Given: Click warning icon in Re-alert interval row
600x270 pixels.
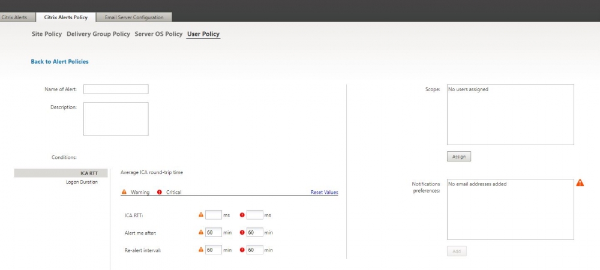Looking at the screenshot, I should pos(201,250).
